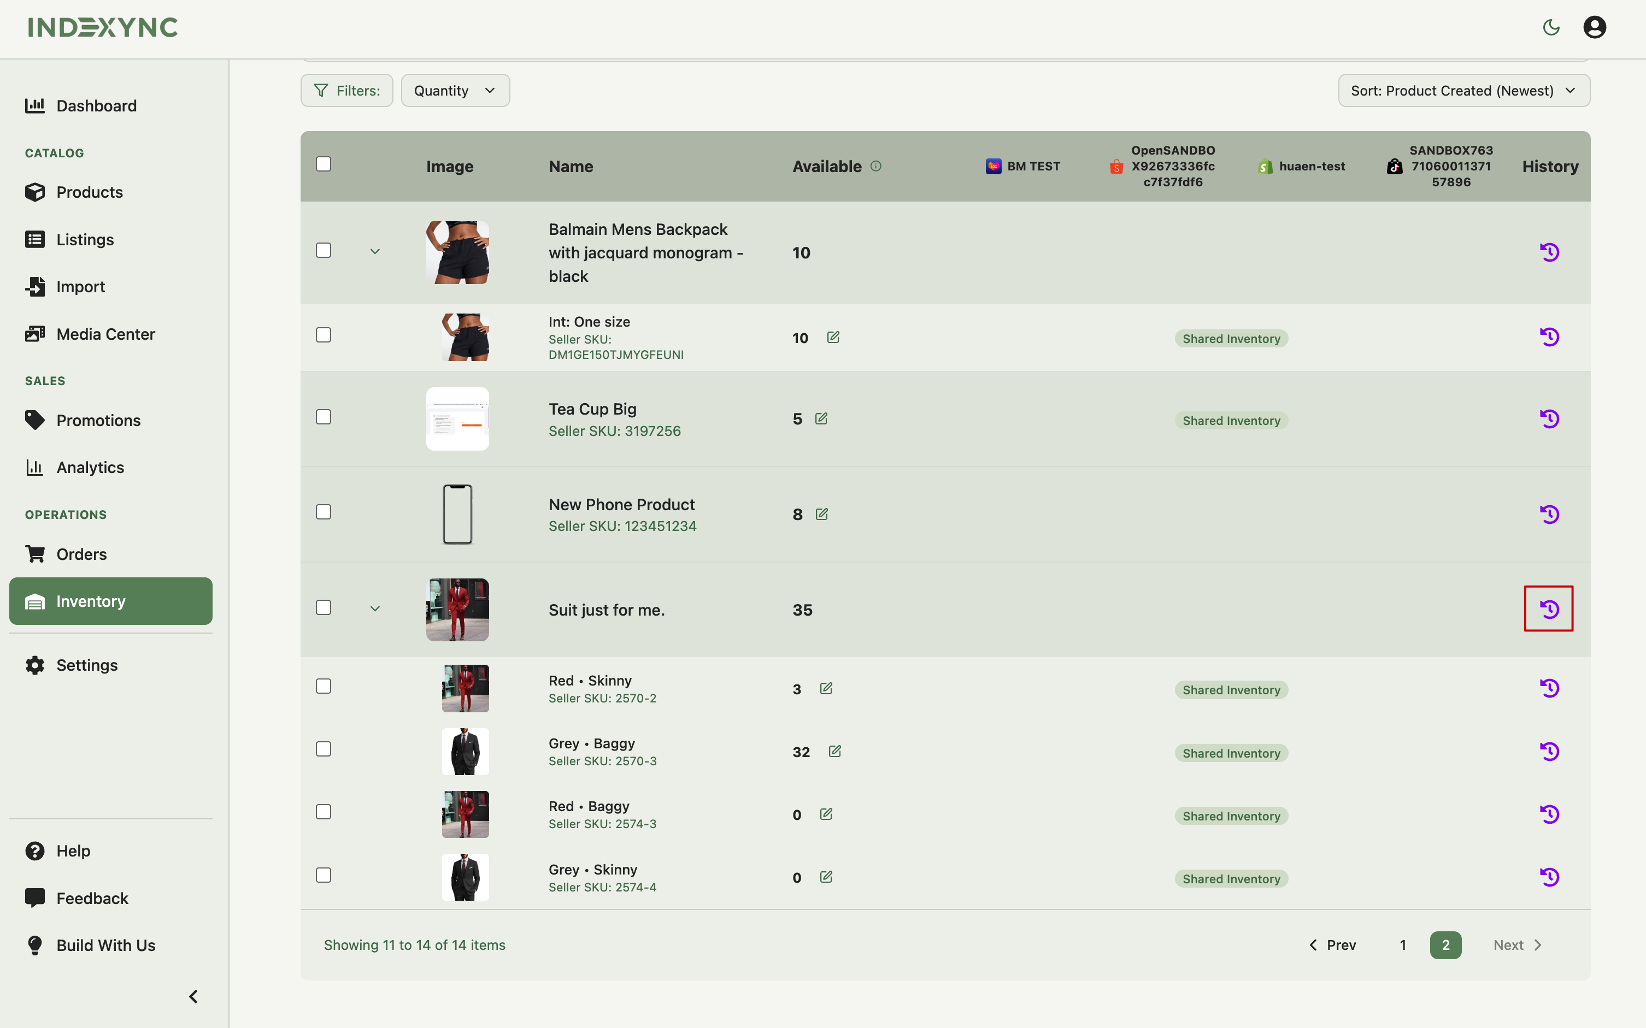Click the Indexync logo

pyautogui.click(x=103, y=27)
